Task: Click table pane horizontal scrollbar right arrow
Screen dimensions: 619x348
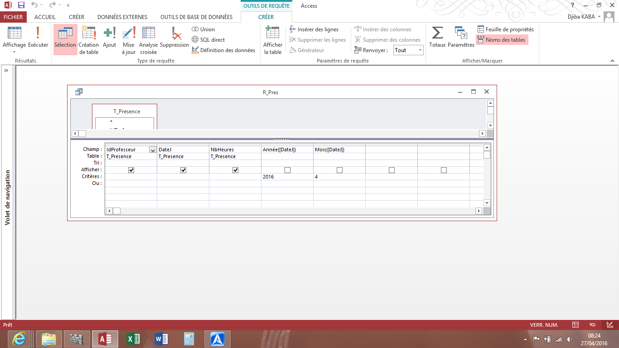Action: (x=483, y=134)
